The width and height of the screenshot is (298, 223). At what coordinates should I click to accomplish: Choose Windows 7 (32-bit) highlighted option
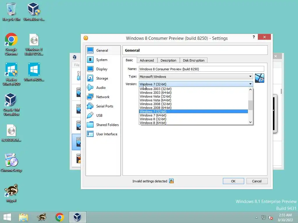pyautogui.click(x=193, y=111)
